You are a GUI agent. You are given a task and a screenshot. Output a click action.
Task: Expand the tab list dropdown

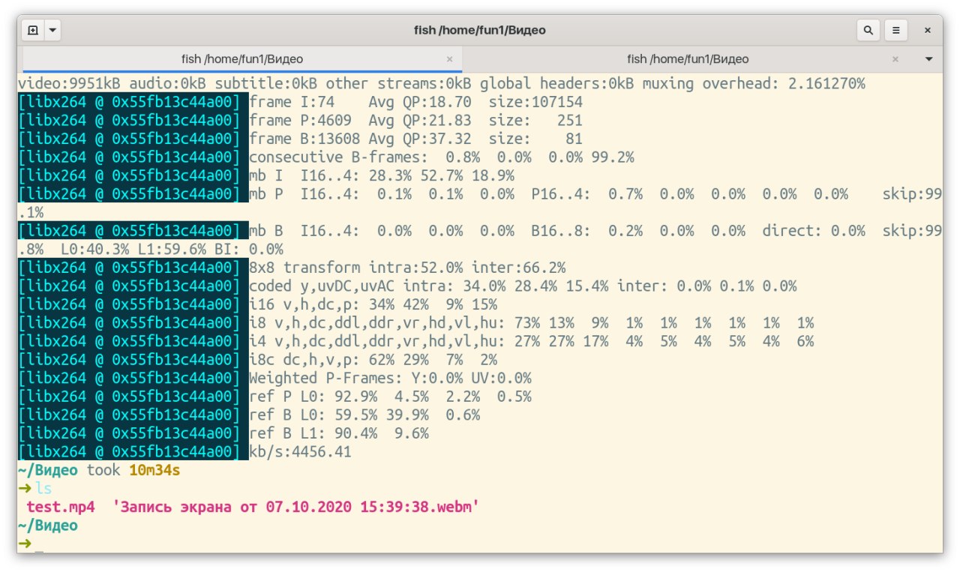[928, 58]
